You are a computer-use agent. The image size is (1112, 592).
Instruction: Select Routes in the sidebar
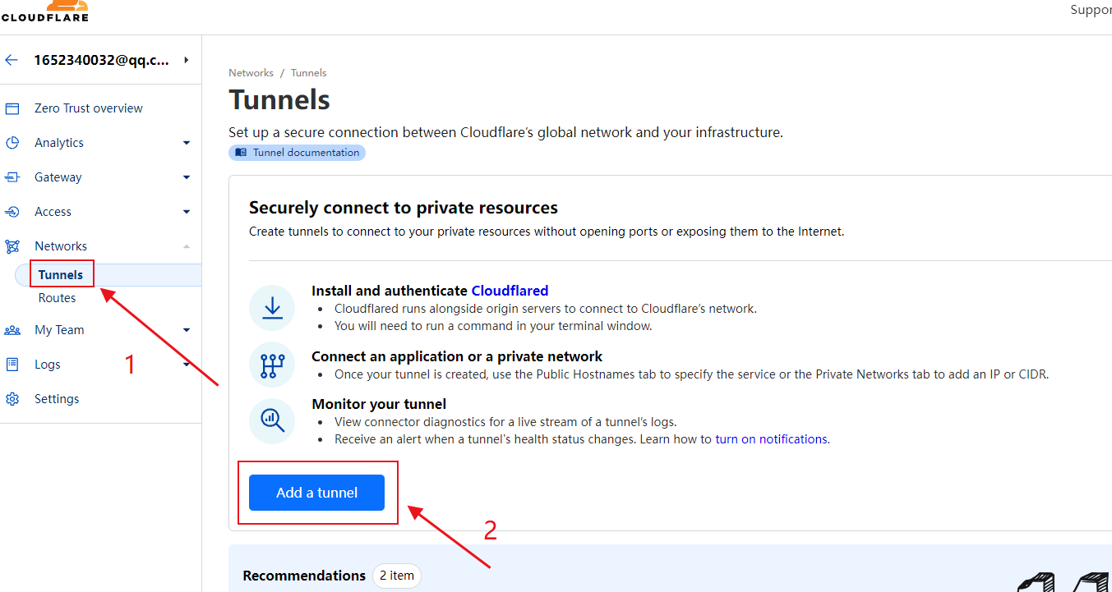(58, 298)
